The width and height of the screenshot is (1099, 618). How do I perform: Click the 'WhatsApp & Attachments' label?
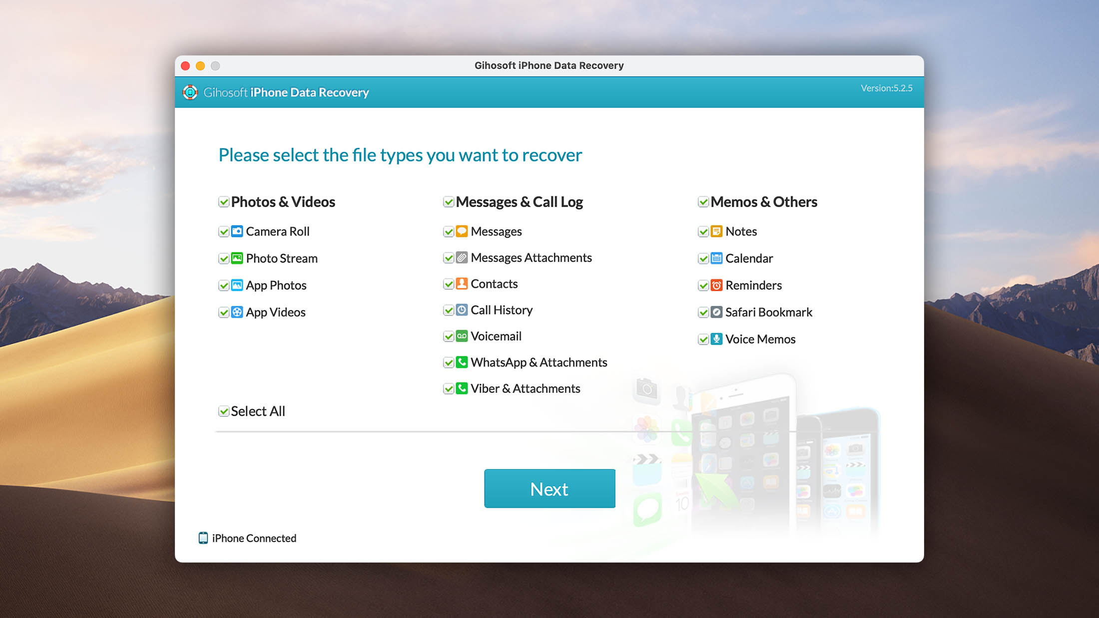coord(539,362)
